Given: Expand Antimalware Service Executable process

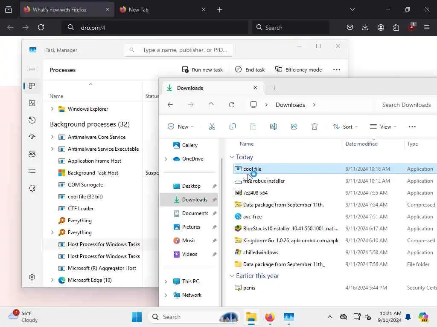Looking at the screenshot, I should 52,149.
